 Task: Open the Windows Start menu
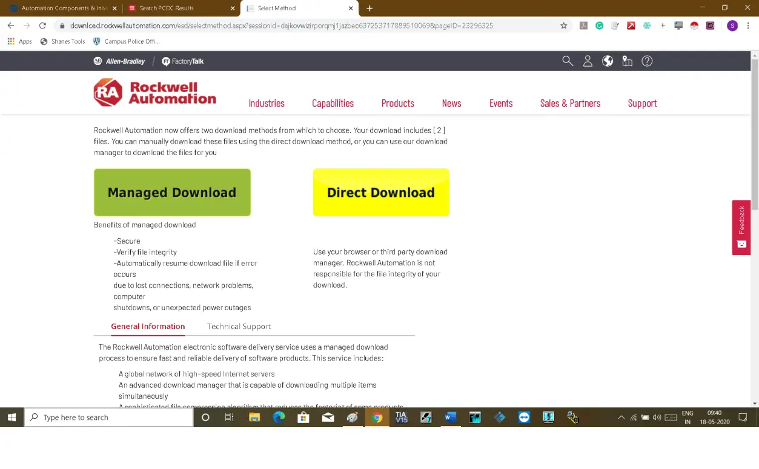coord(12,417)
